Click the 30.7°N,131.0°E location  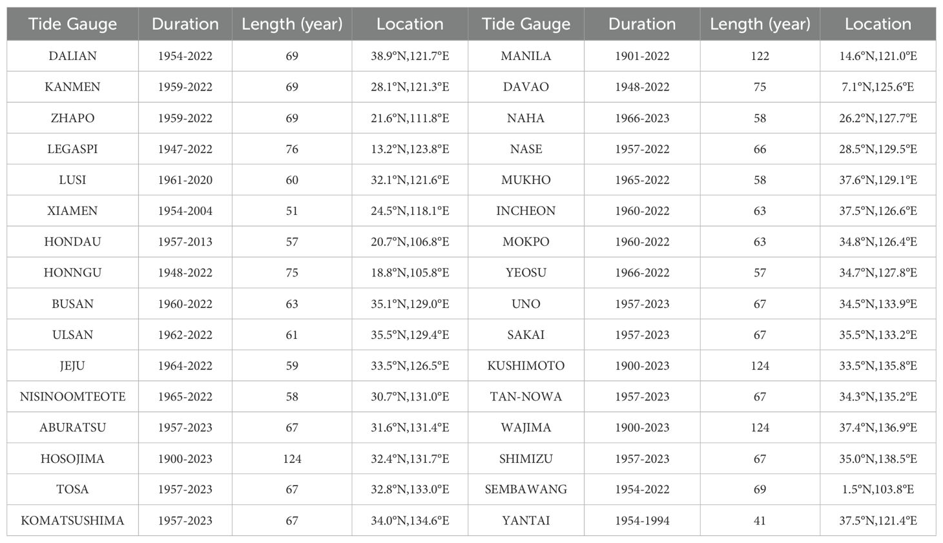tap(410, 397)
